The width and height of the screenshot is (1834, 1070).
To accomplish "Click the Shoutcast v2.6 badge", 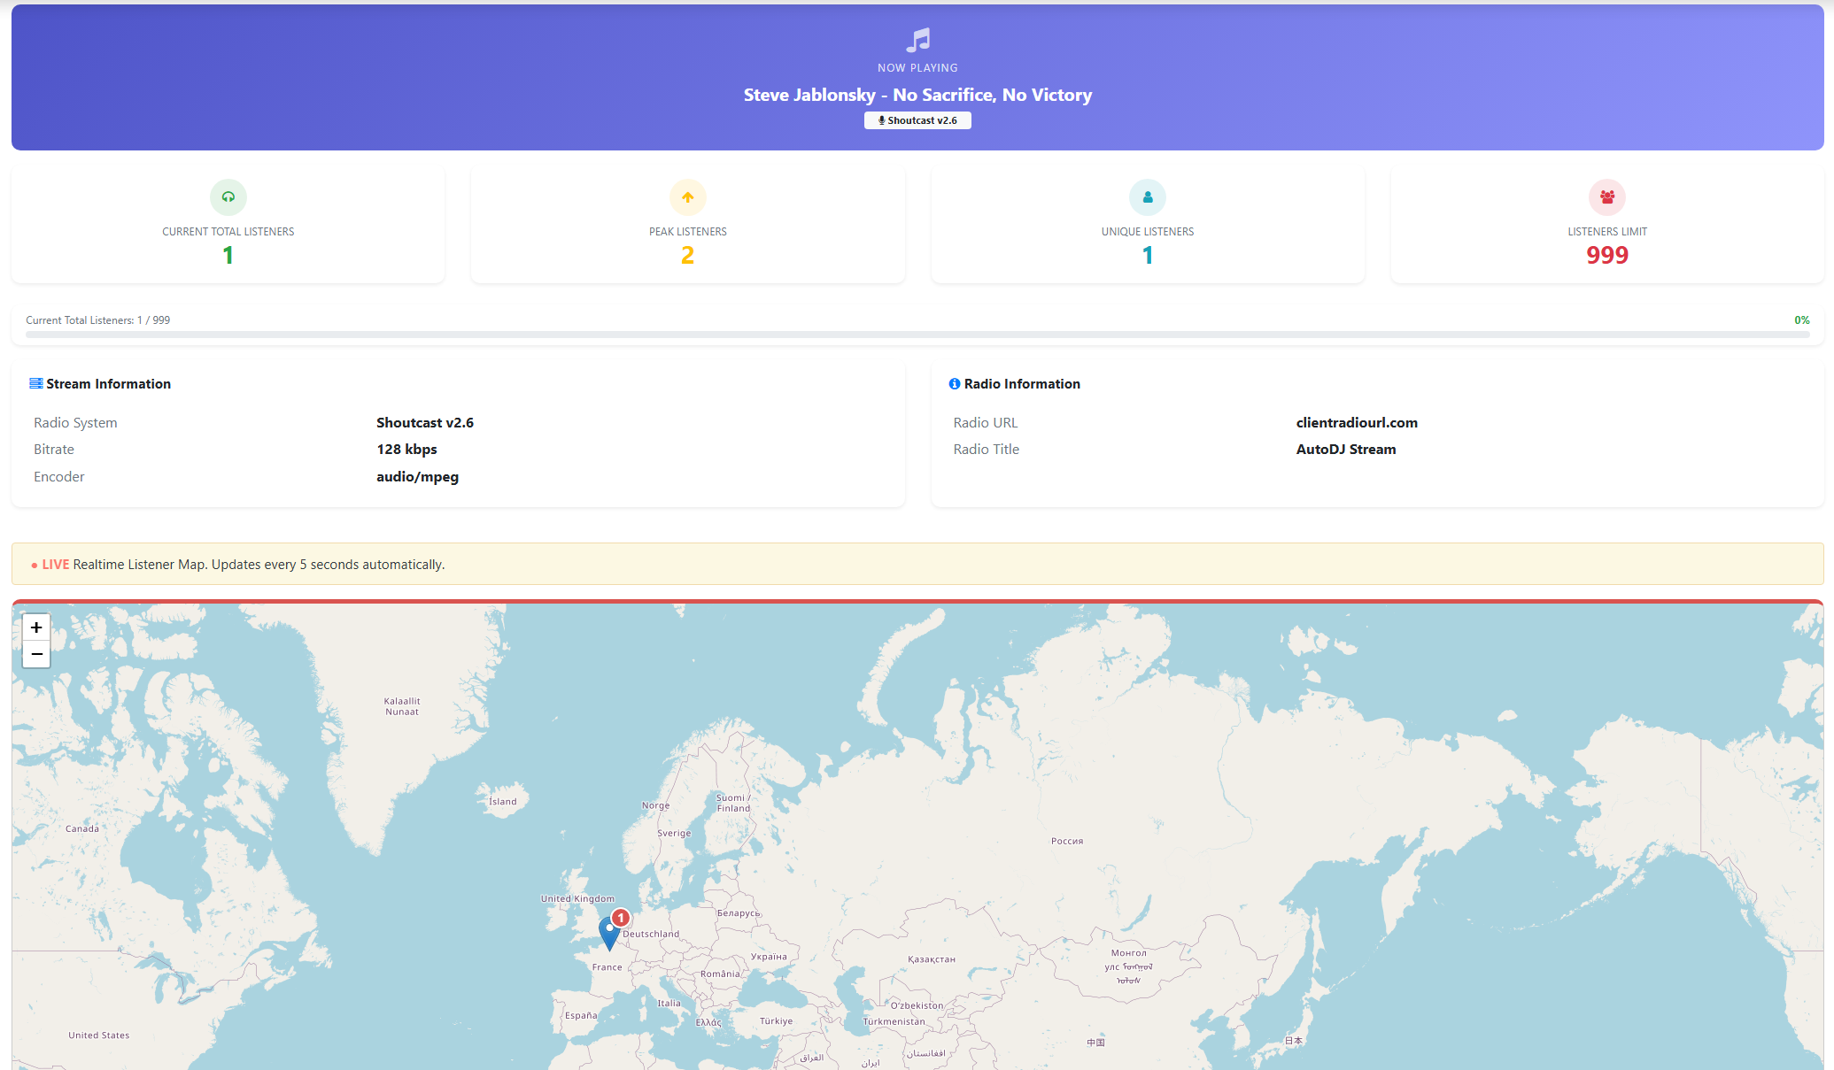I will pos(917,120).
